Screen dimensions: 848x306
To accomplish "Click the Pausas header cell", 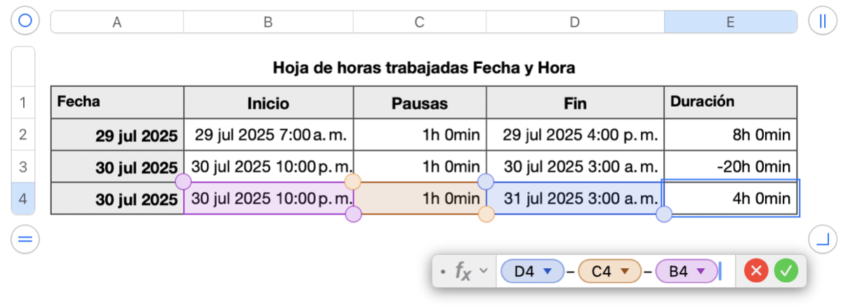I will pyautogui.click(x=419, y=103).
